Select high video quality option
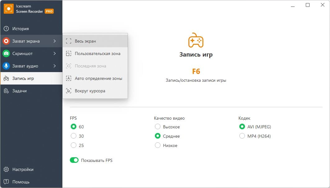This screenshot has width=330, height=188. pyautogui.click(x=158, y=127)
